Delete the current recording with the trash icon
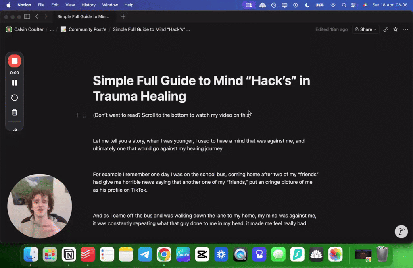 pyautogui.click(x=15, y=113)
